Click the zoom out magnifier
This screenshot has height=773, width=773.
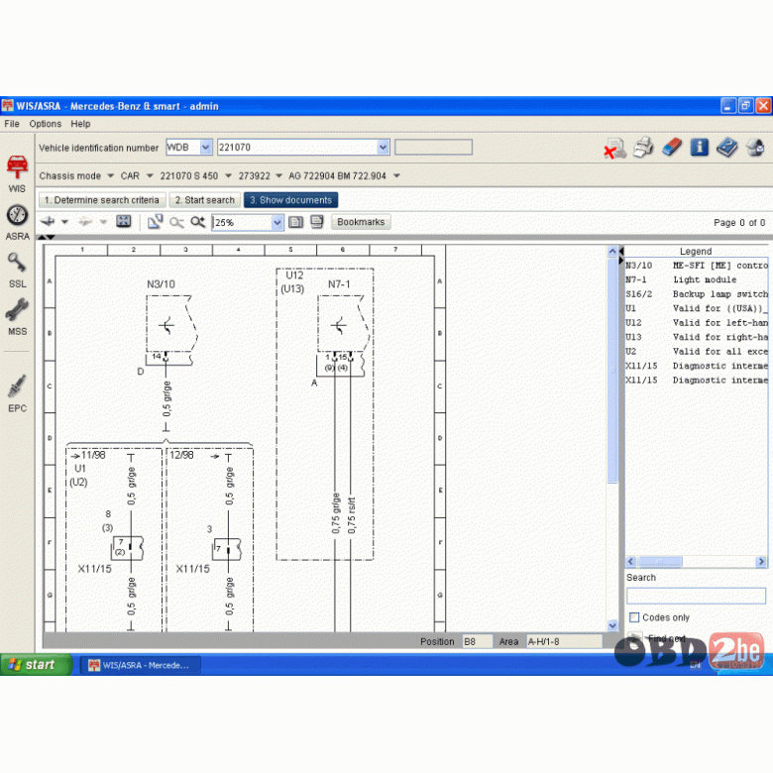click(176, 222)
